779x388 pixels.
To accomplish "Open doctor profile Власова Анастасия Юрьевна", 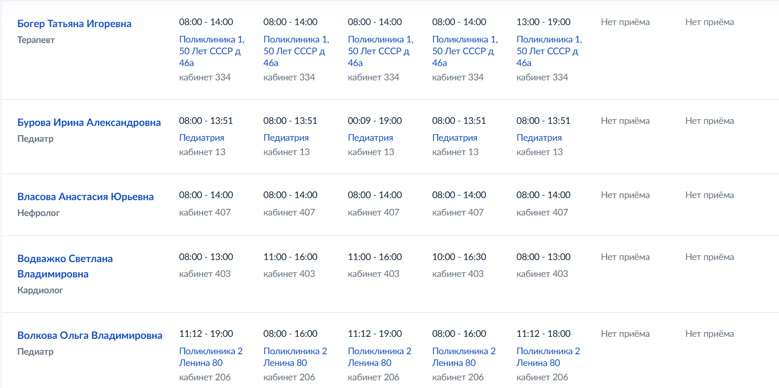I will [85, 197].
